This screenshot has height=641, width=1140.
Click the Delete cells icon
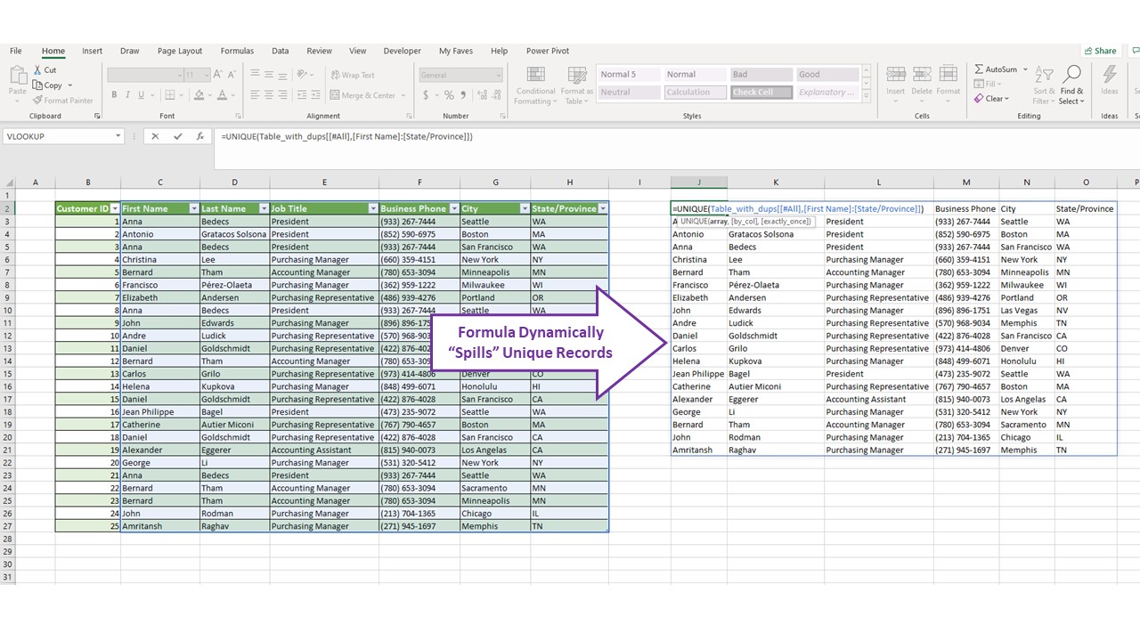922,76
